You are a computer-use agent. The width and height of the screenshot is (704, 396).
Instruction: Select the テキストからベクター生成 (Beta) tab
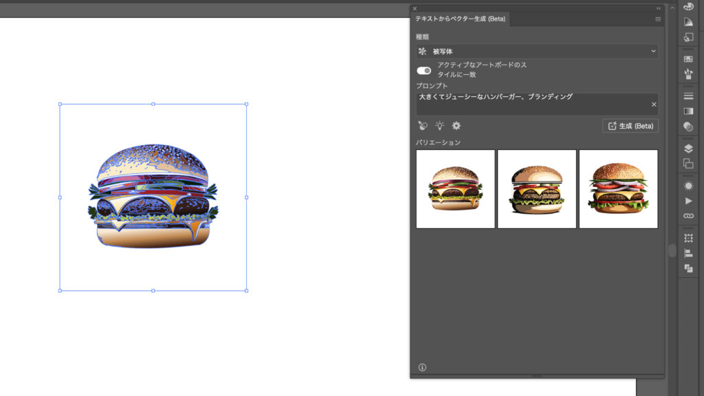[460, 19]
